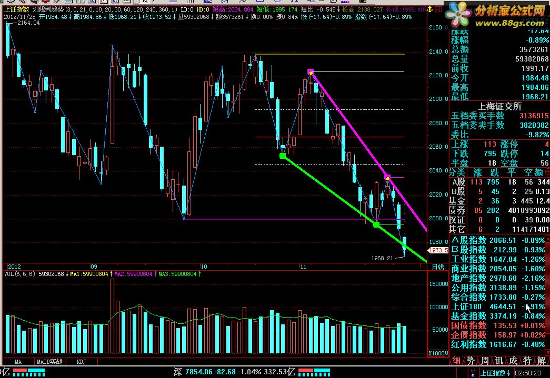
Task: Click the 09 month label on date axis
Action: tap(94, 267)
